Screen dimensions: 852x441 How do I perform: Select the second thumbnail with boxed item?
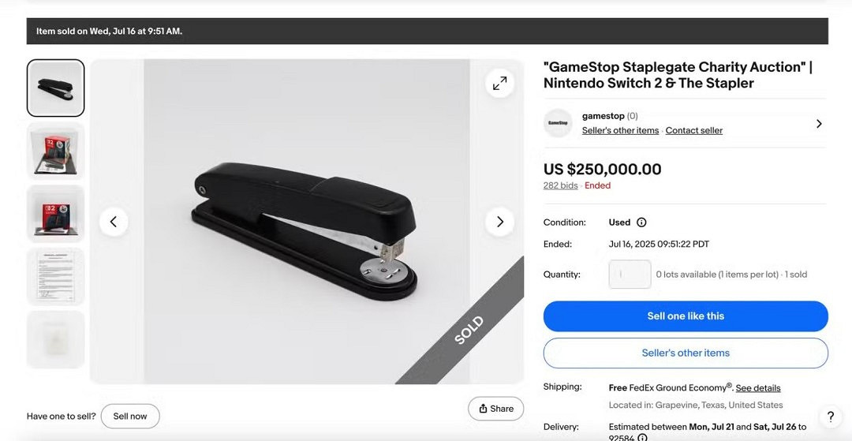(55, 151)
